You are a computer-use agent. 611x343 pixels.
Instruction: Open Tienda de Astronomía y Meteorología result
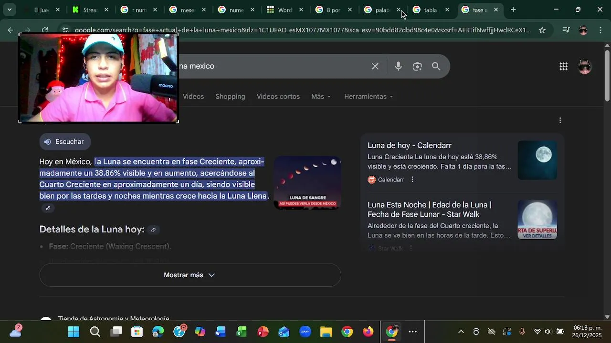pos(114,318)
